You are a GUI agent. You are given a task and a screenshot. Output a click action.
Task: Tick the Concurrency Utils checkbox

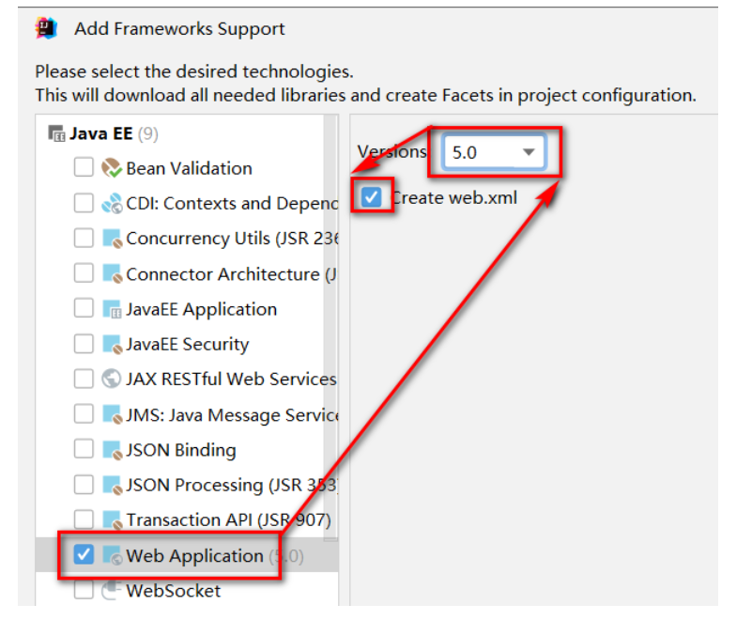point(84,238)
